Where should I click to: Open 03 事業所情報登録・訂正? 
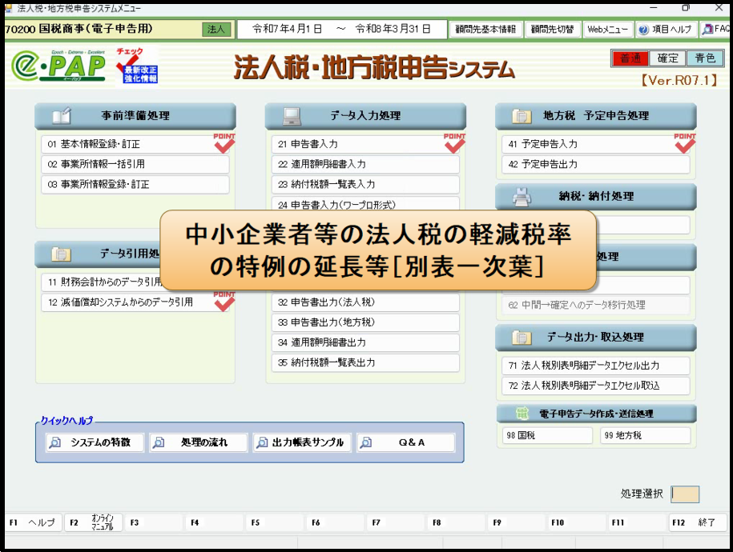pyautogui.click(x=135, y=185)
